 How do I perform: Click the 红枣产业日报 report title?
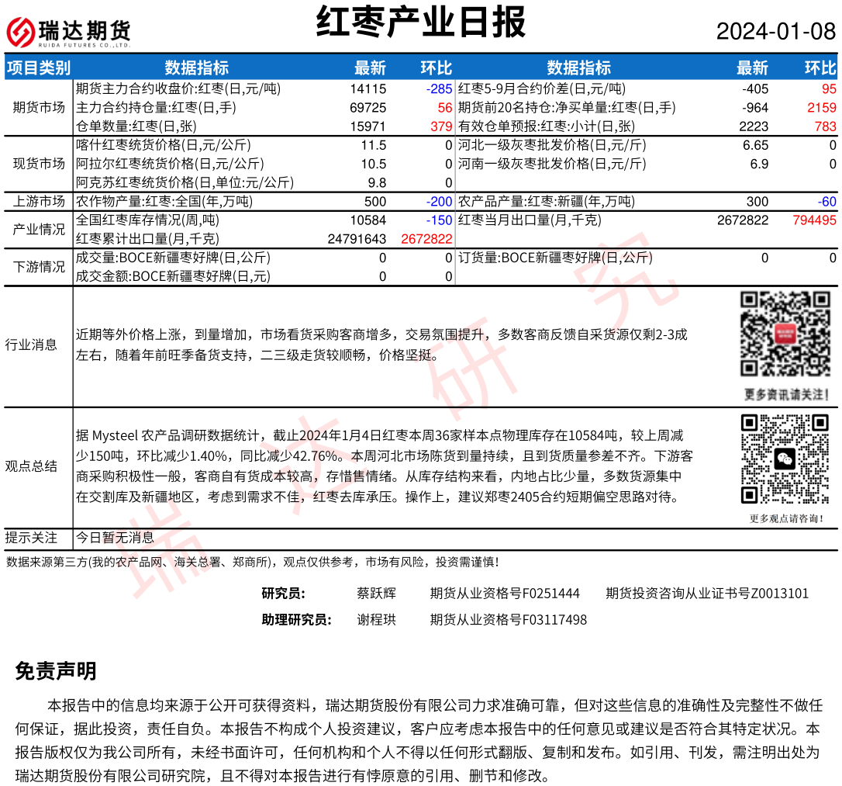(x=421, y=22)
